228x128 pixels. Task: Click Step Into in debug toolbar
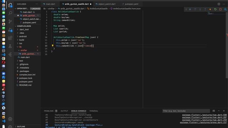click(x=200, y=10)
